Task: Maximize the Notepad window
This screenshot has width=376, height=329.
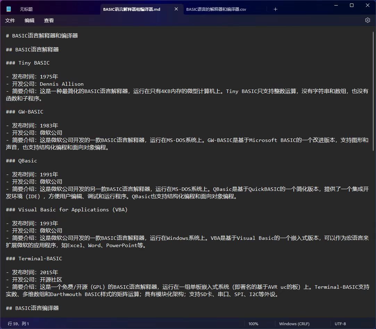Action: [x=351, y=6]
